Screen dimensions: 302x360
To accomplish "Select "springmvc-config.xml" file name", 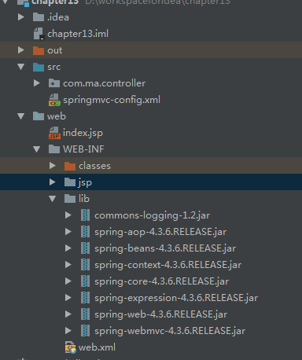I will (x=112, y=100).
